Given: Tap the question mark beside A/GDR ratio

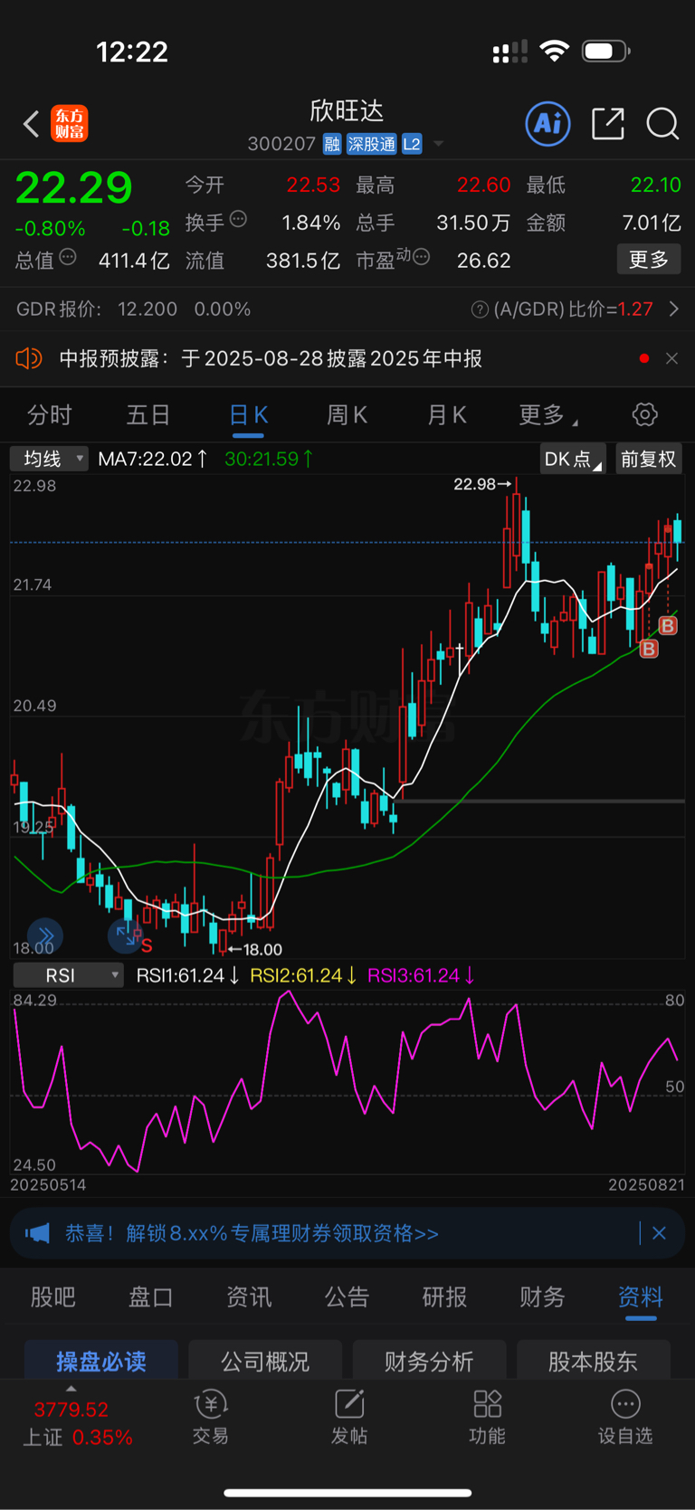Looking at the screenshot, I should [x=480, y=310].
